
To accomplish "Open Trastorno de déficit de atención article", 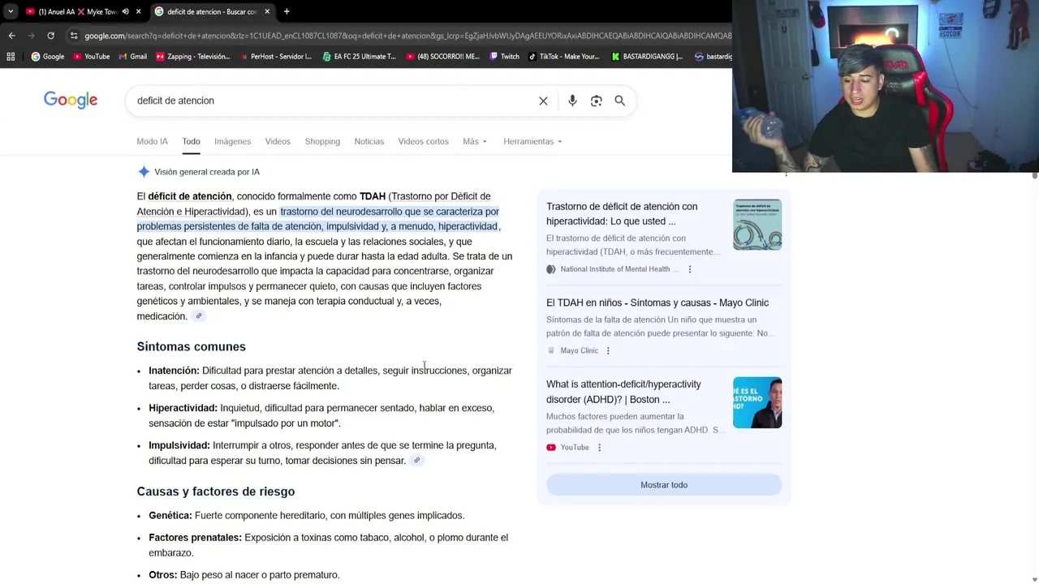I will coord(622,213).
